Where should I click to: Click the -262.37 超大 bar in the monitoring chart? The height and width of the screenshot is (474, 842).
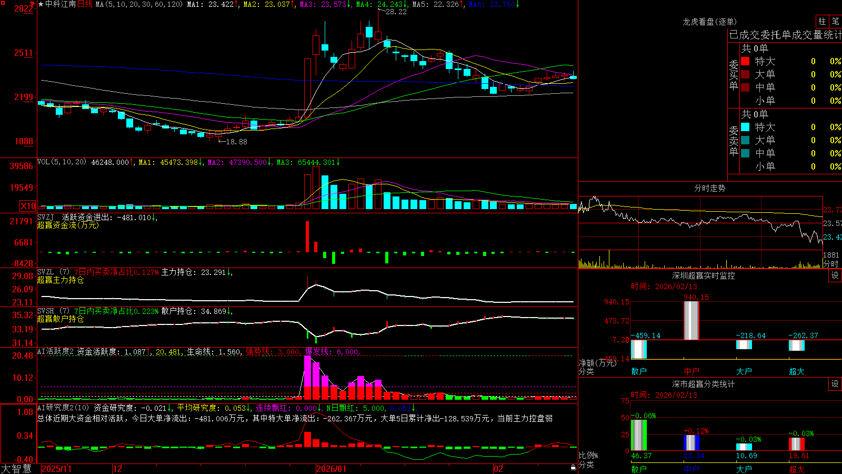point(797,345)
